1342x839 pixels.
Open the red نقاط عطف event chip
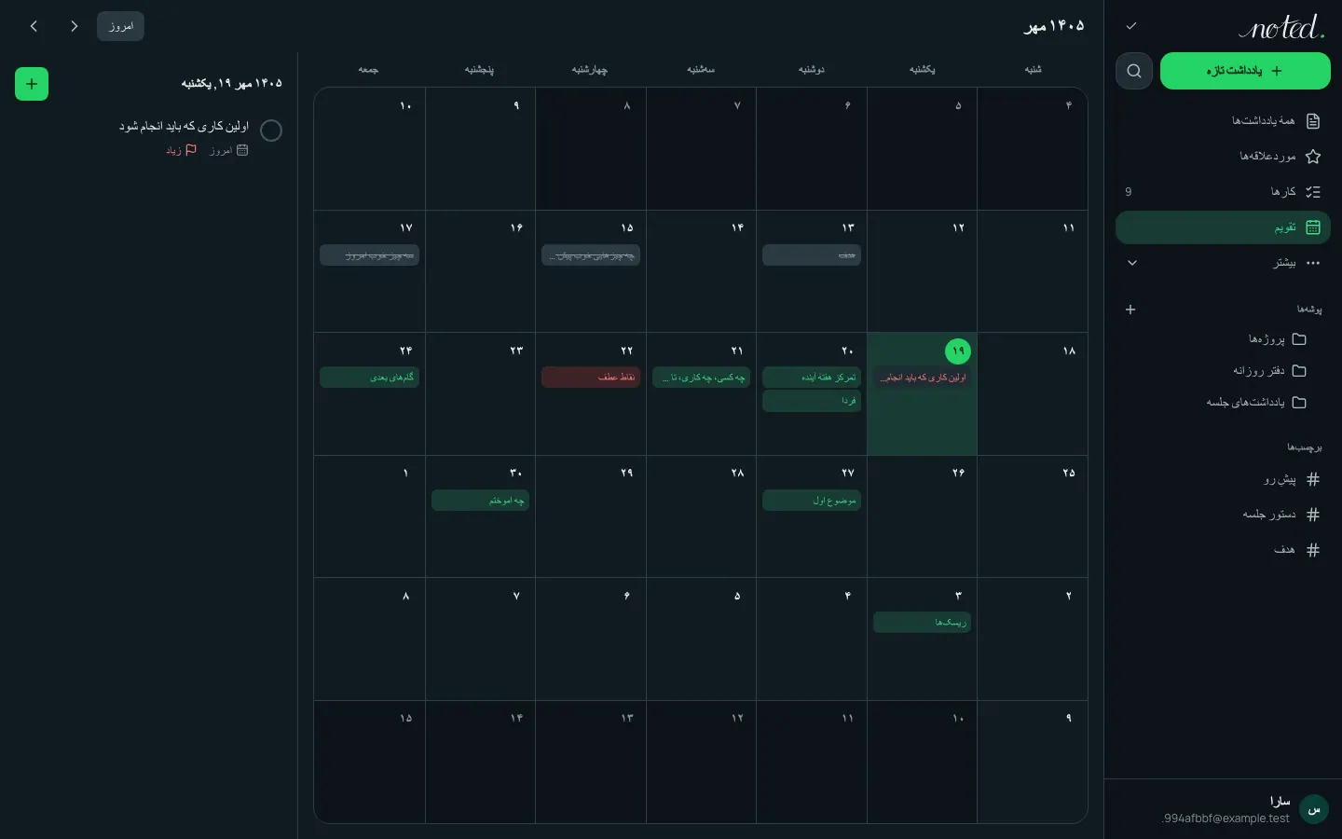591,378
